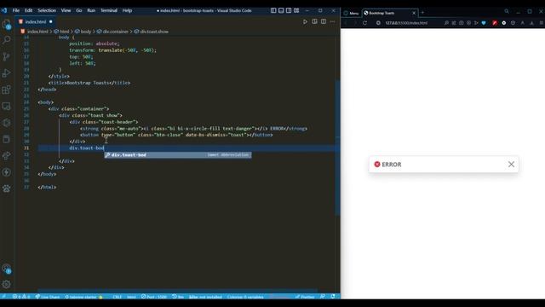This screenshot has height=307, width=545.
Task: Click the browser address bar URL
Action: coord(406,23)
